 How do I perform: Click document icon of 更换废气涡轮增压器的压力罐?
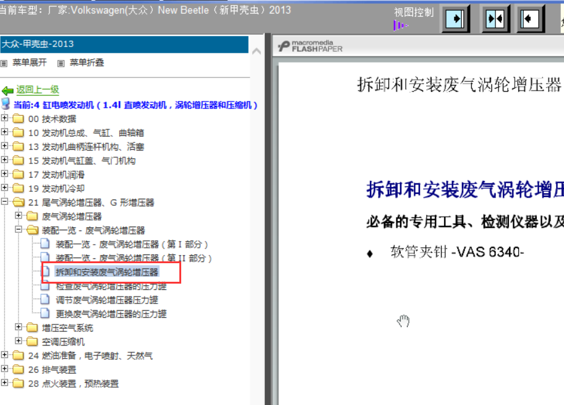(x=45, y=313)
